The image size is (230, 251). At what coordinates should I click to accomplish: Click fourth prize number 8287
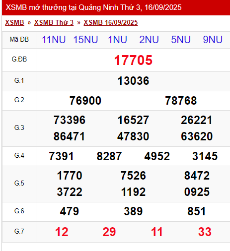tap(109, 156)
